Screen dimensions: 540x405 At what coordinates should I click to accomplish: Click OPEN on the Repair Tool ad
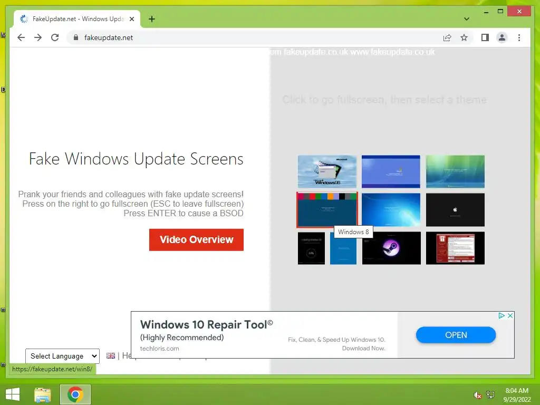pos(456,335)
